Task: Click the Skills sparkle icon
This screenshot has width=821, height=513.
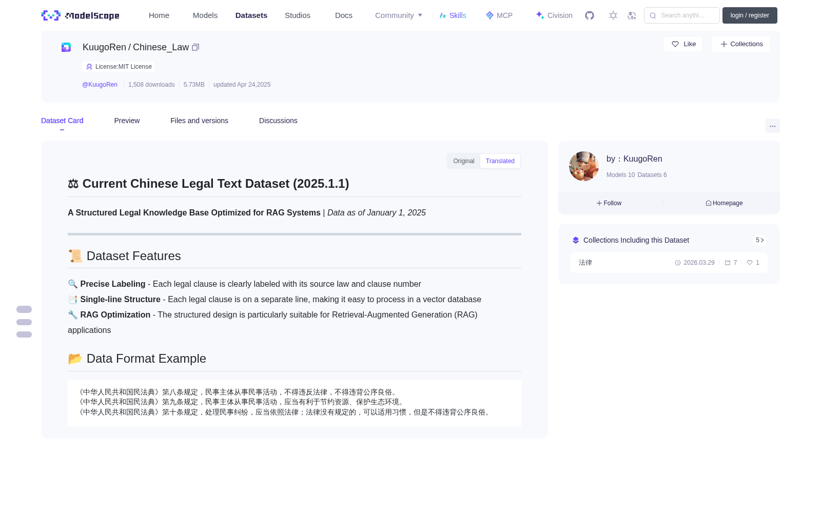Action: [x=443, y=15]
